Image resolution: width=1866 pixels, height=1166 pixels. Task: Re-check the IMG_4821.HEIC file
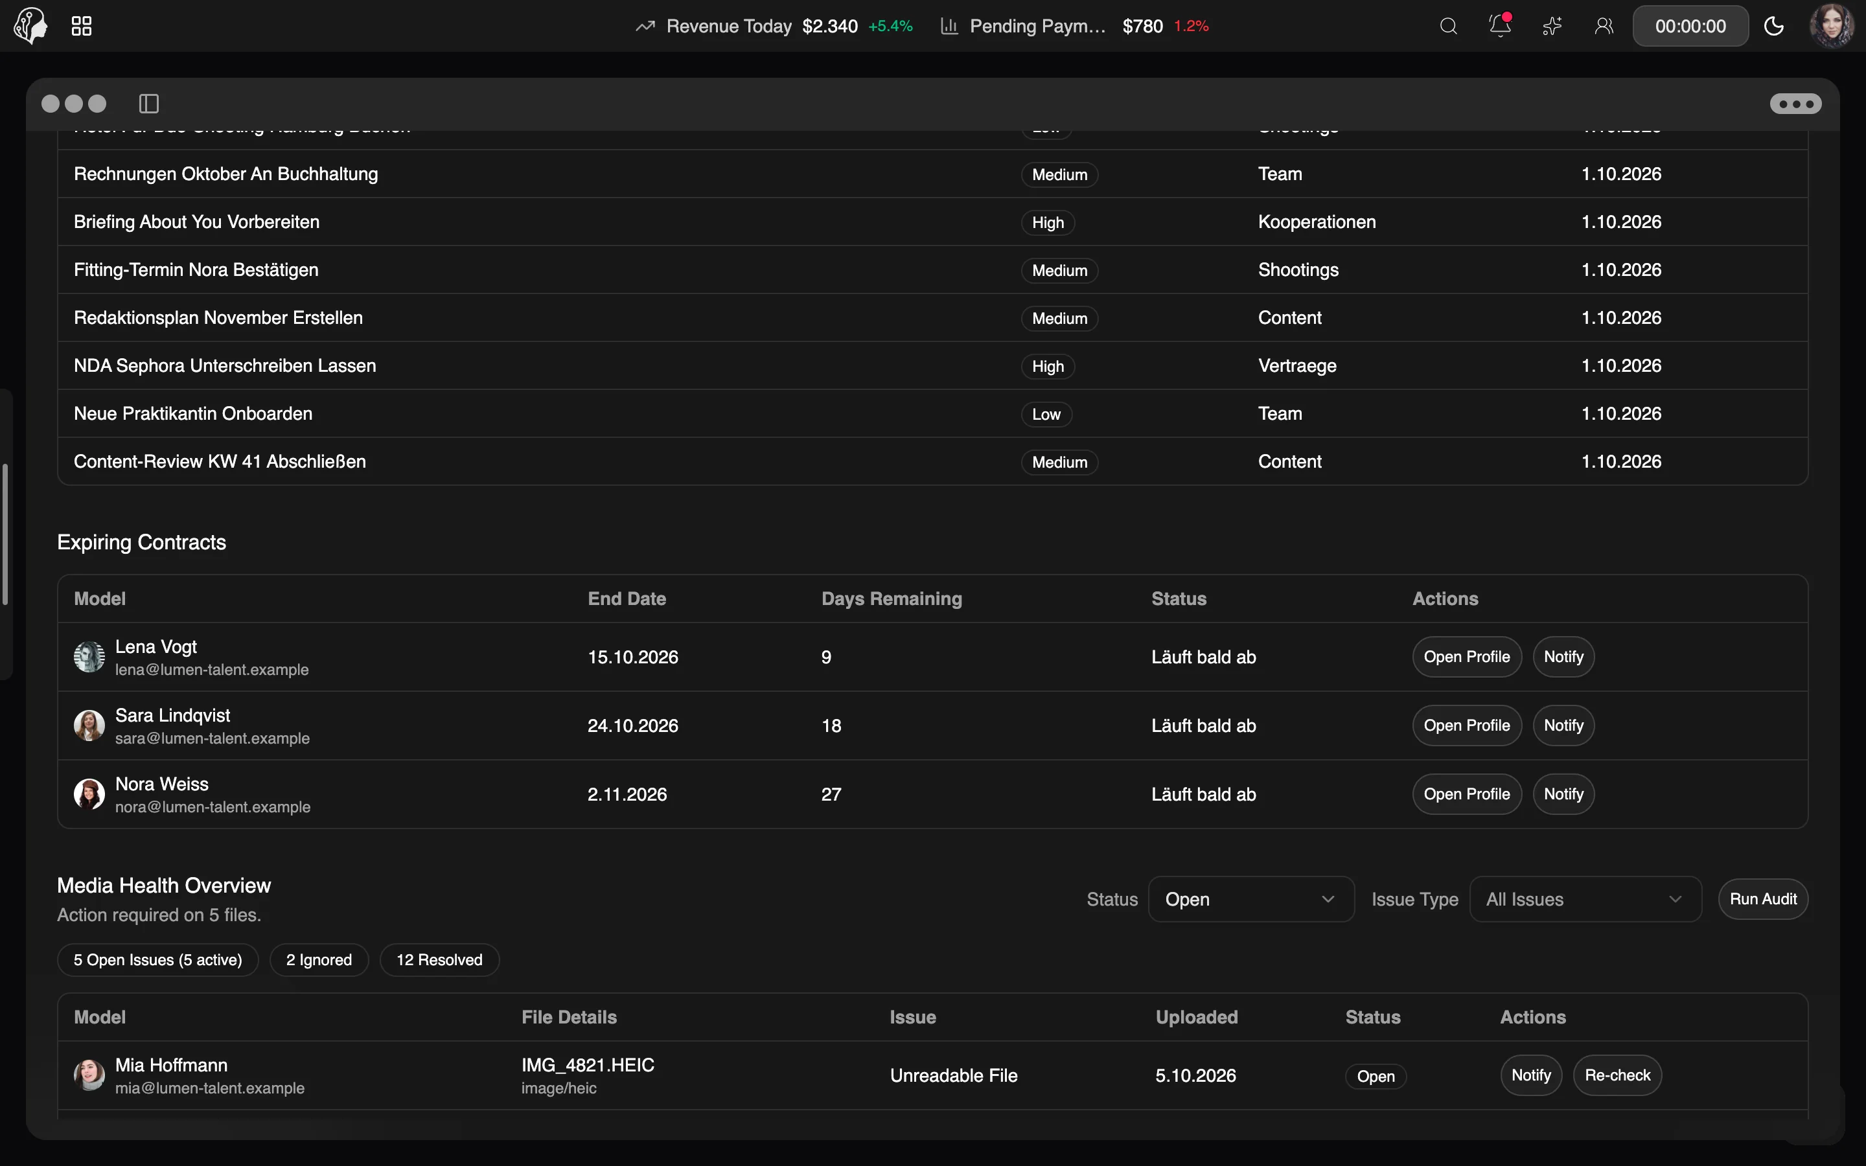tap(1617, 1075)
